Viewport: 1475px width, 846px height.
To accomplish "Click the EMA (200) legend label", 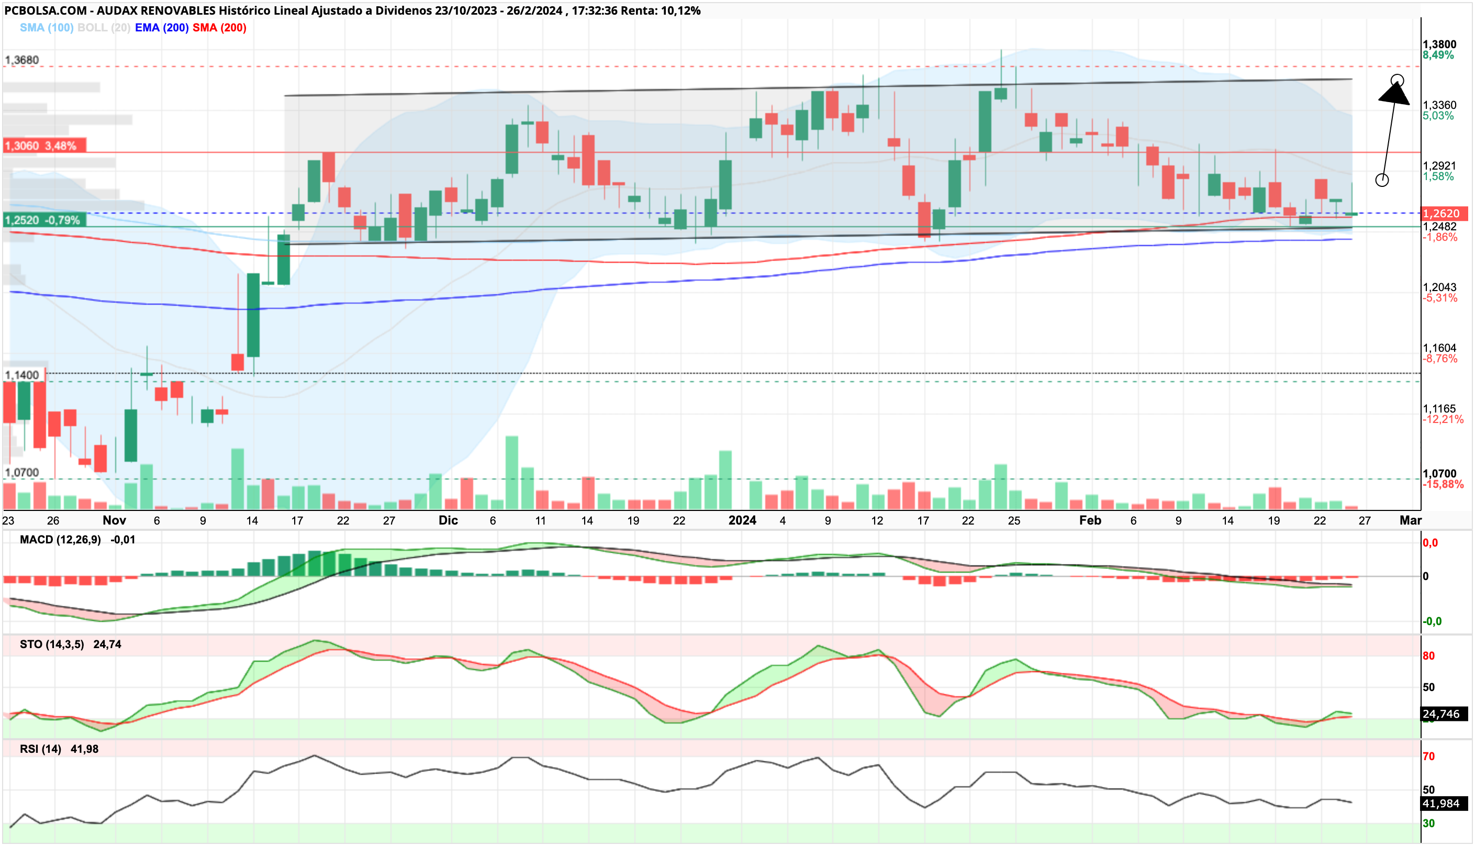I will click(162, 28).
